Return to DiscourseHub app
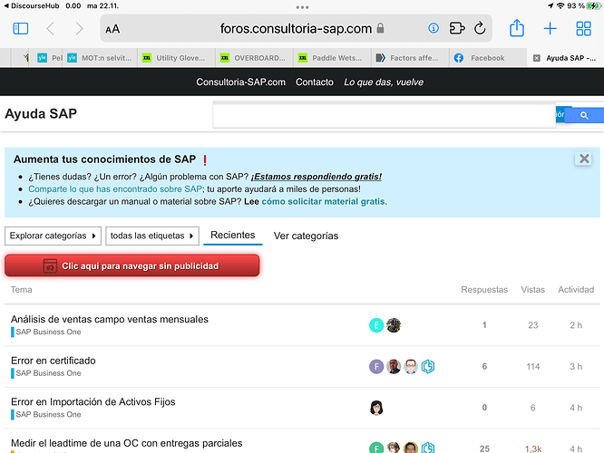Image resolution: width=604 pixels, height=453 pixels. pos(32,5)
